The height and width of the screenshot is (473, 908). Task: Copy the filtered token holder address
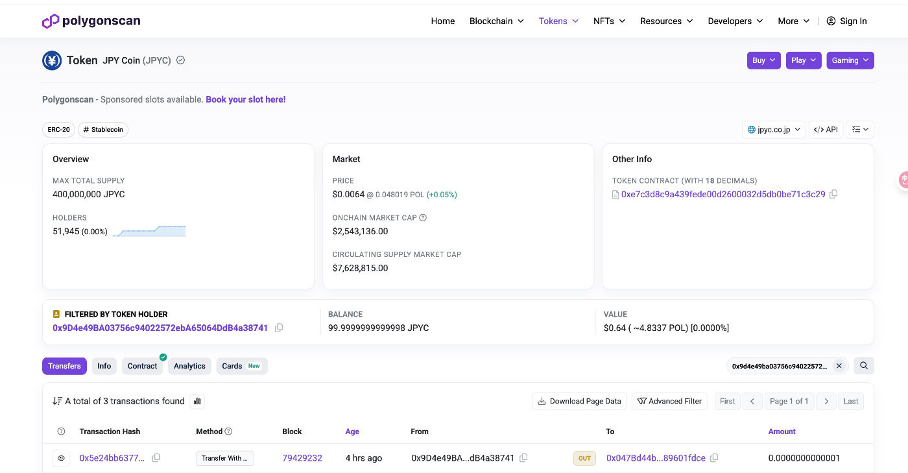pos(279,328)
